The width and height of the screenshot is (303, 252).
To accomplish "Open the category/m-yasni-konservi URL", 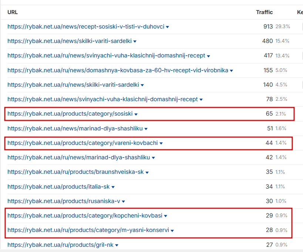I will (x=88, y=230).
